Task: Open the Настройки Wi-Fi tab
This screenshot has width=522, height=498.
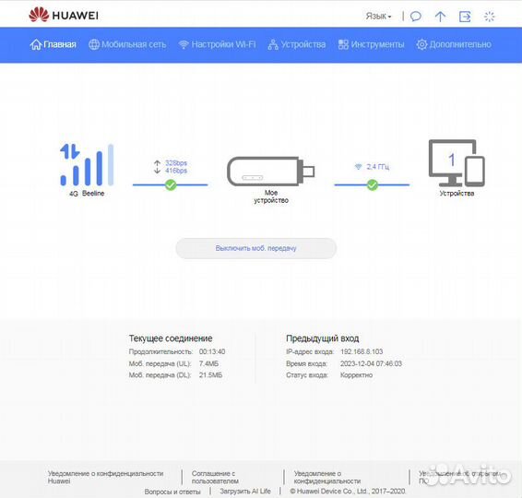Action: 217,44
